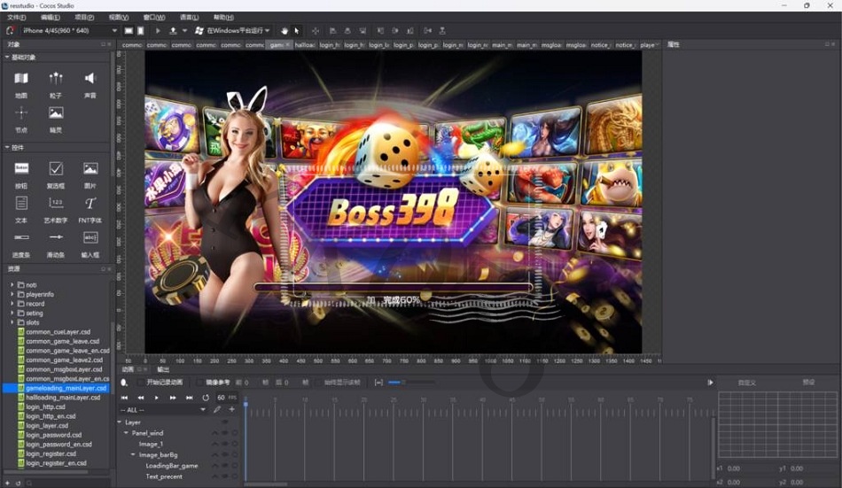Image resolution: width=842 pixels, height=488 pixels.
Task: Click the publish upload icon in toolbar
Action: click(173, 31)
